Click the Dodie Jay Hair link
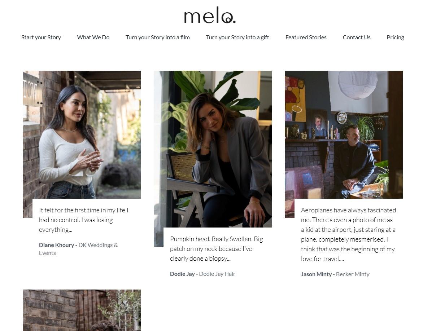Screen dimensions: 423x331 click(217, 273)
